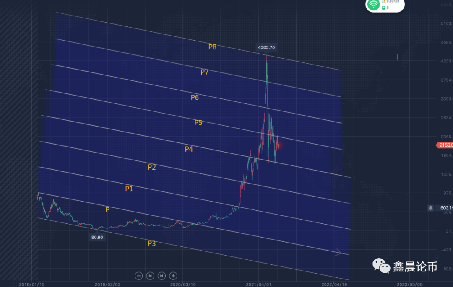453x287 pixels.
Task: Click the 3303 price axis value
Action: [x=447, y=98]
